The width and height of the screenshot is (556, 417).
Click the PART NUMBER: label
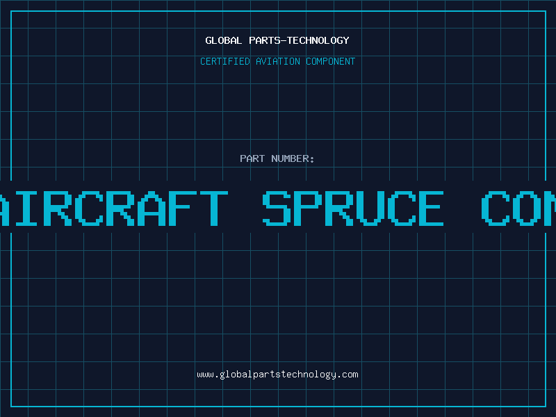click(x=277, y=158)
